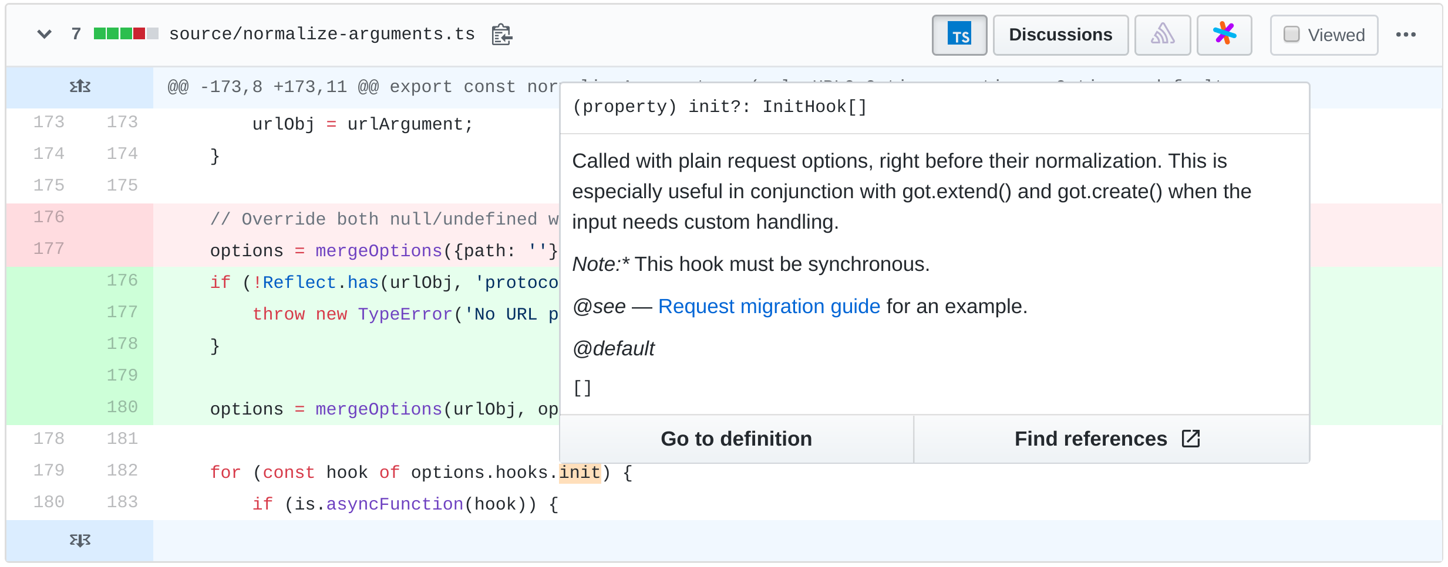The width and height of the screenshot is (1448, 567).
Task: Click the TypeScript language badge icon
Action: (959, 35)
